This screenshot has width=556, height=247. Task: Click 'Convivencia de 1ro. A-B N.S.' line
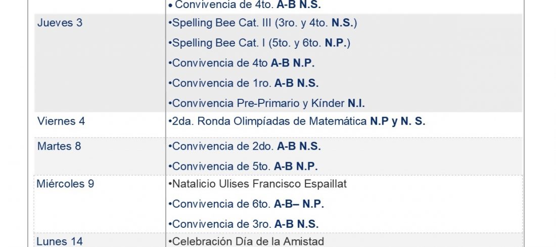[x=243, y=84]
